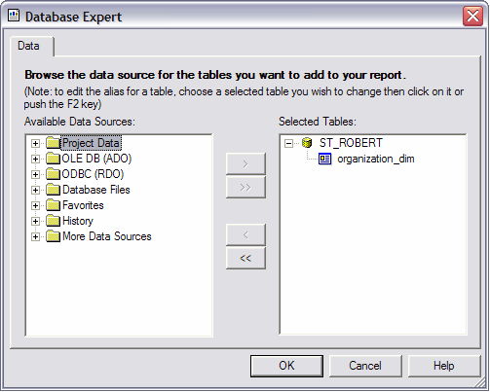Click the OLE DB (ADO) folder icon
The height and width of the screenshot is (392, 490).
click(x=53, y=159)
